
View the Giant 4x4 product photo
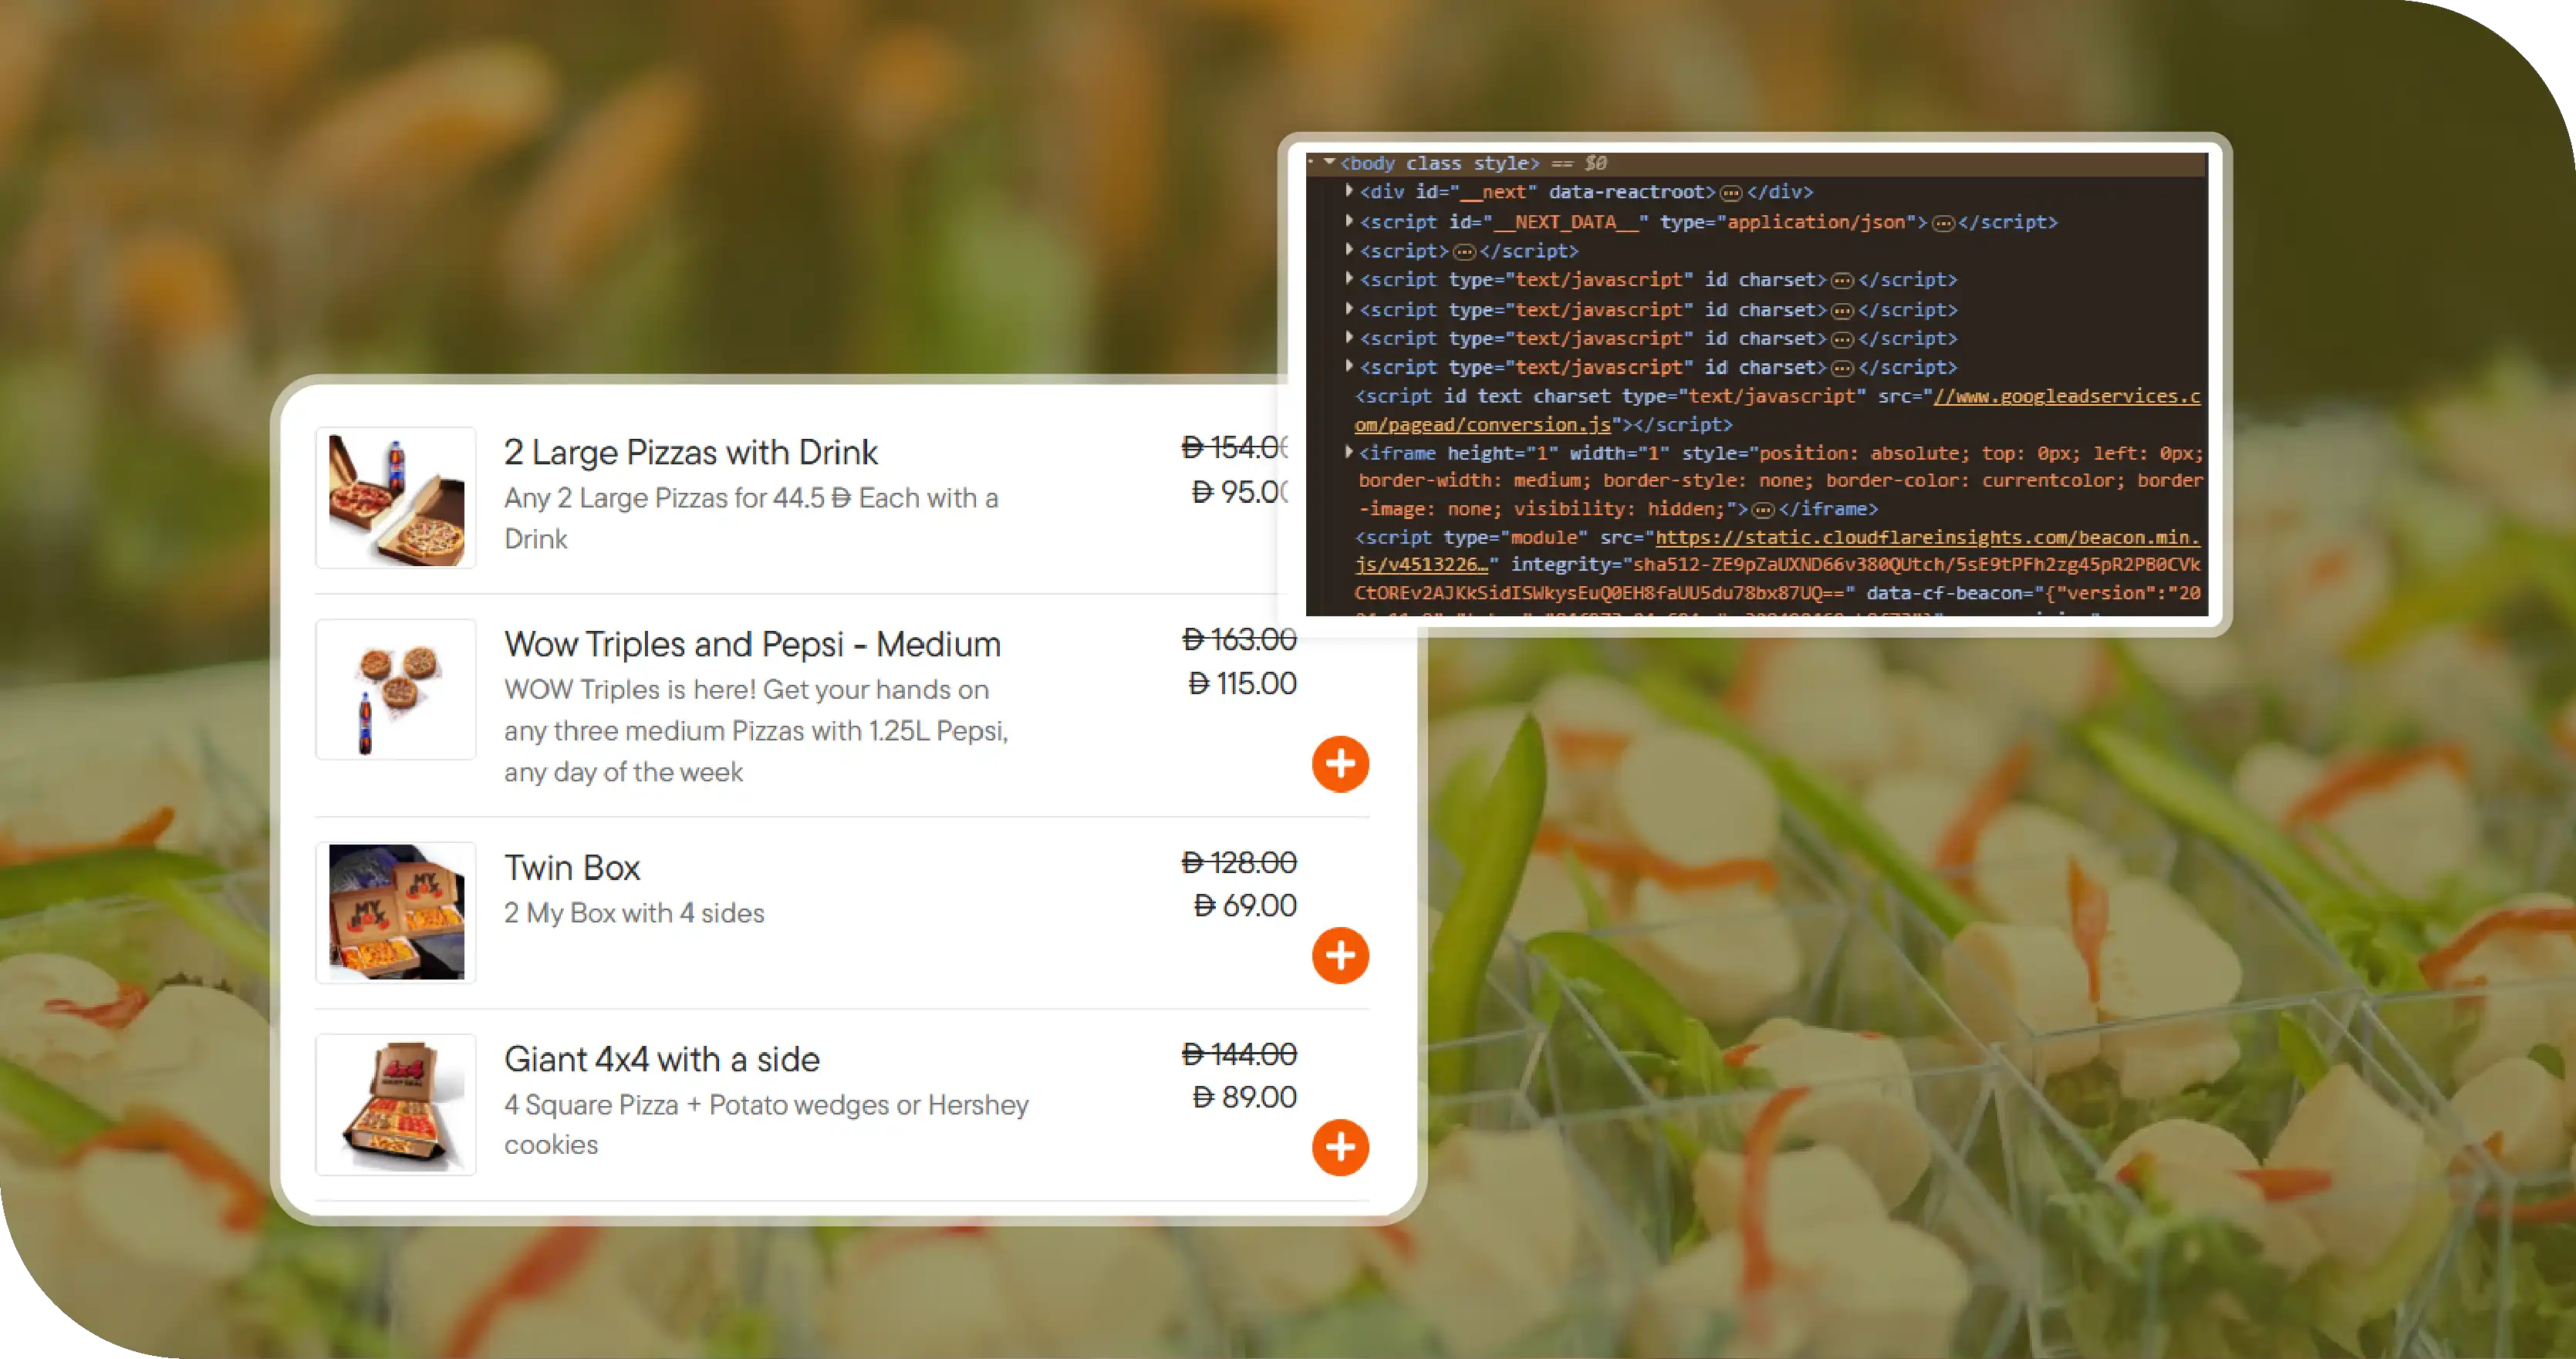click(396, 1105)
